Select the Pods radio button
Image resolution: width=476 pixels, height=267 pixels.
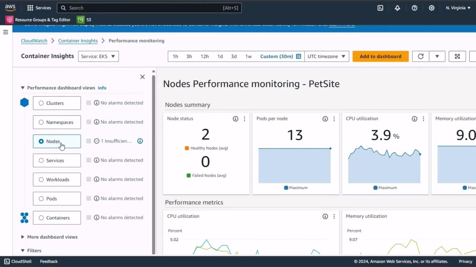coord(41,198)
